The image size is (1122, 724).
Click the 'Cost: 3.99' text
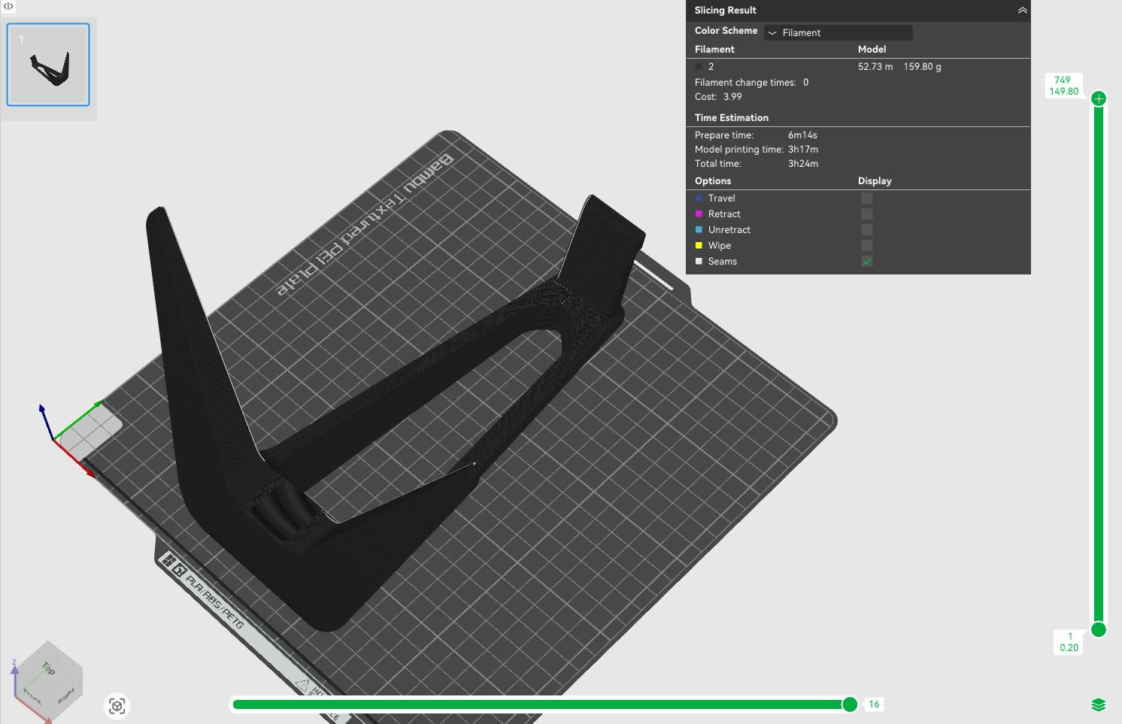pos(718,97)
